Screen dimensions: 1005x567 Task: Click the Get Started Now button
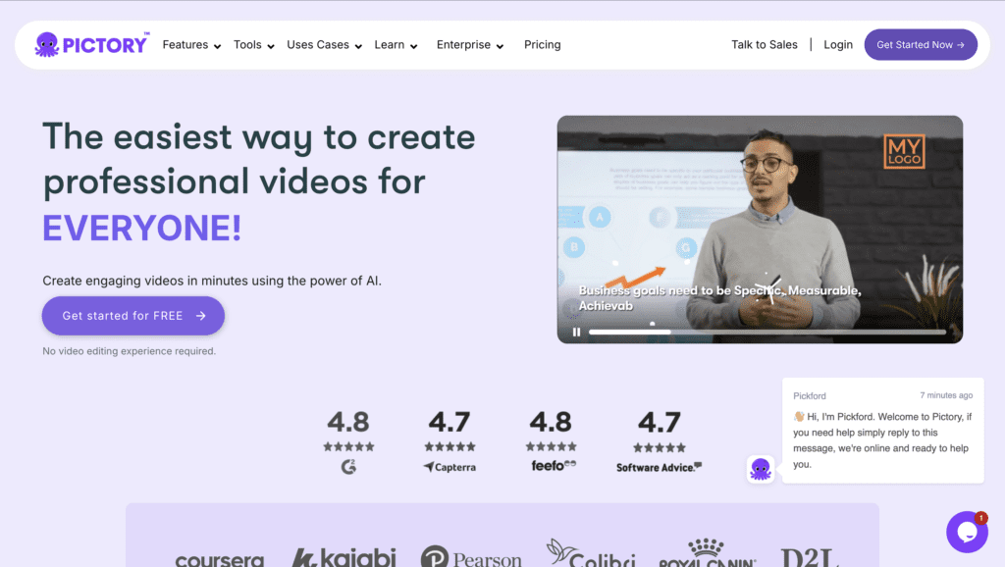point(921,45)
